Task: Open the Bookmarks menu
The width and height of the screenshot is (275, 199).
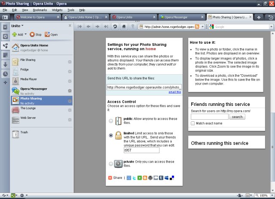Action: [x=40, y=9]
